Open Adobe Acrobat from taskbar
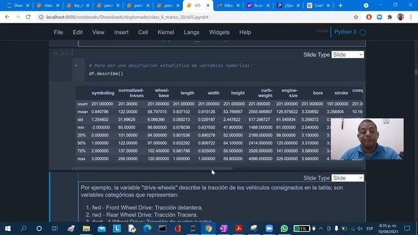418x235 pixels. point(238,228)
